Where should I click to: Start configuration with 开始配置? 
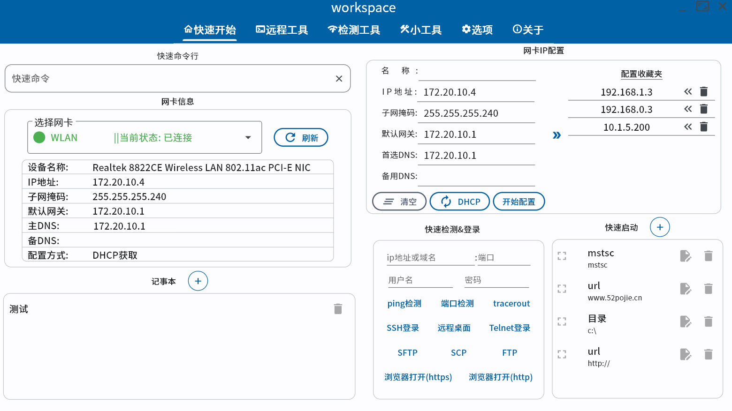pyautogui.click(x=518, y=201)
